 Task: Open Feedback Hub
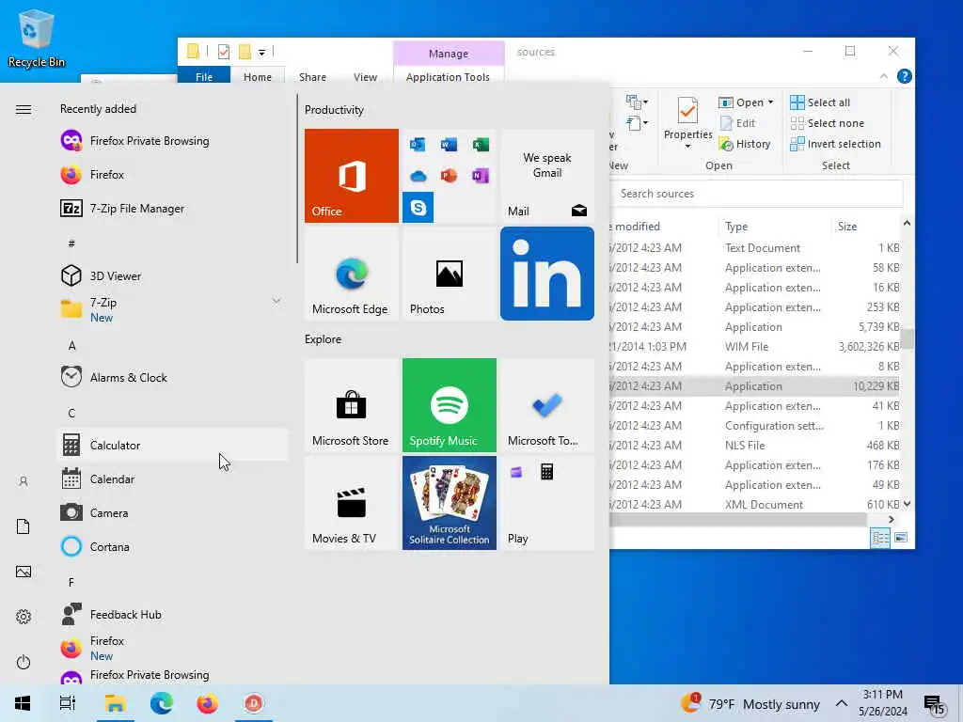[x=173, y=614]
